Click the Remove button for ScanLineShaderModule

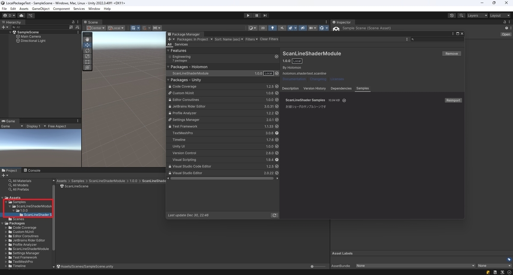click(451, 53)
